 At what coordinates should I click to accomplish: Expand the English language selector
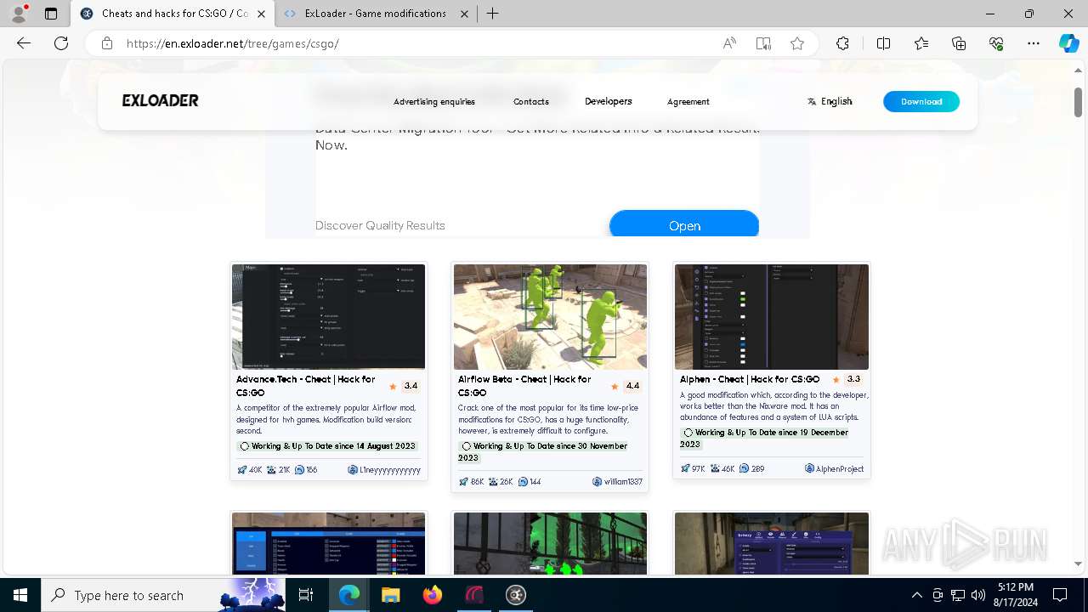(x=830, y=101)
